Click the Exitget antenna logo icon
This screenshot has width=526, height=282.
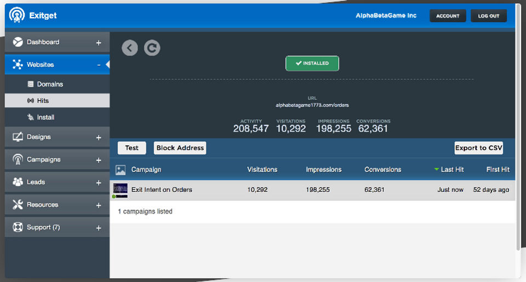pos(17,15)
